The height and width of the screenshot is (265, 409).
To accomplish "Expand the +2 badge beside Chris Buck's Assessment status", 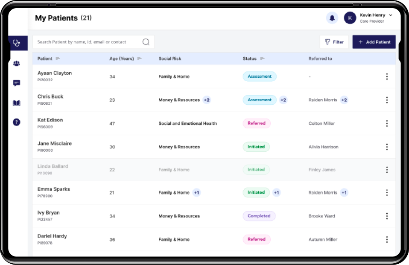I will click(283, 100).
